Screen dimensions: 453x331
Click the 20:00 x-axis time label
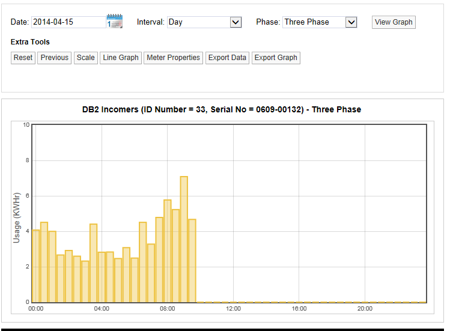[365, 309]
